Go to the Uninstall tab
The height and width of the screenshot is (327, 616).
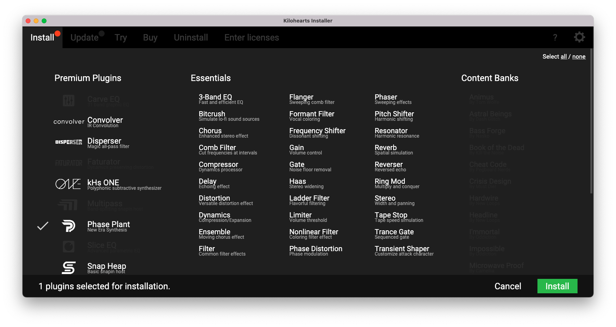coord(191,37)
